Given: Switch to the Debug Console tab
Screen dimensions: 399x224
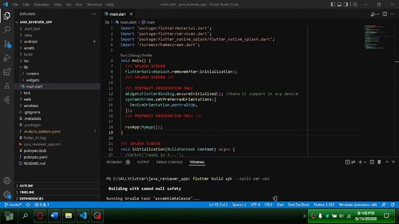Looking at the screenshot, I should (169, 162).
